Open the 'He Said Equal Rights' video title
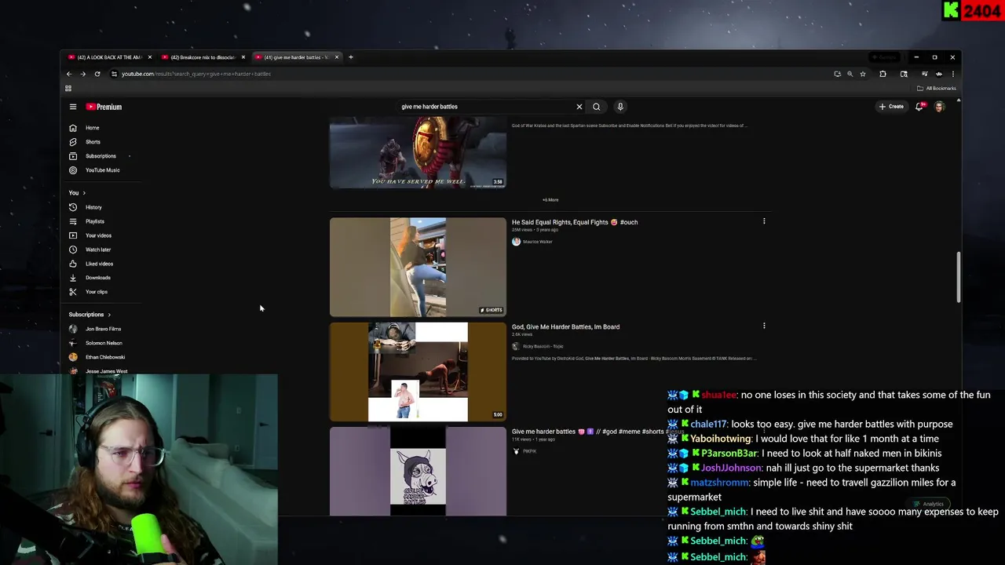The height and width of the screenshot is (565, 1005). coord(575,222)
